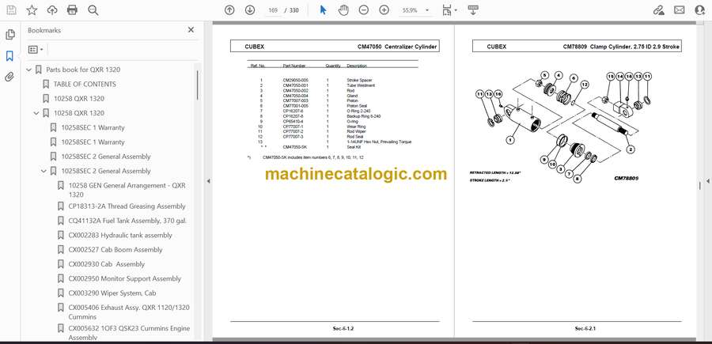Close the Bookmarks panel

191,30
